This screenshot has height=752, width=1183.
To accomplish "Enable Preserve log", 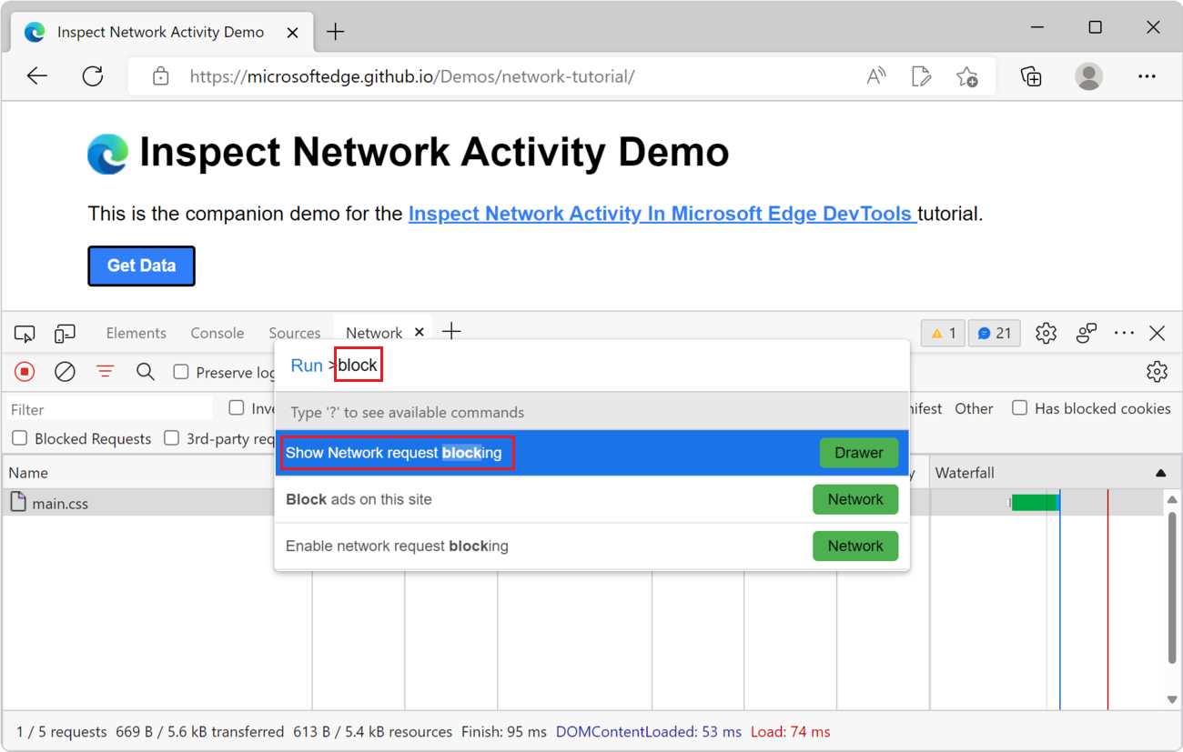I will click(x=181, y=371).
